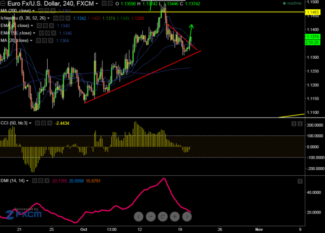Screen dimensions: 325x233
Task: Click the CCI value -2.4434
Action: pos(62,123)
